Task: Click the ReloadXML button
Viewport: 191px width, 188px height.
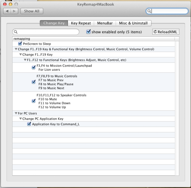Action: (x=166, y=32)
